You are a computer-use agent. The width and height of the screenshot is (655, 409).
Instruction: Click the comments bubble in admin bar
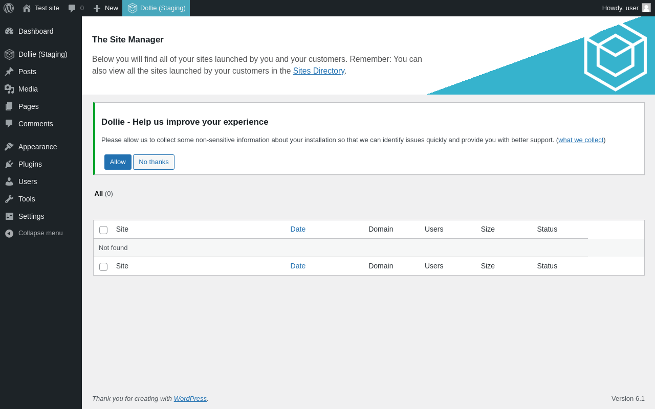point(72,8)
